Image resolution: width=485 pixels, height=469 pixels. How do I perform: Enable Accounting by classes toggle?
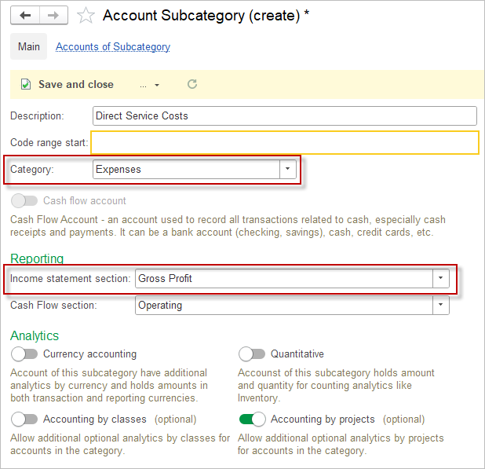point(24,420)
